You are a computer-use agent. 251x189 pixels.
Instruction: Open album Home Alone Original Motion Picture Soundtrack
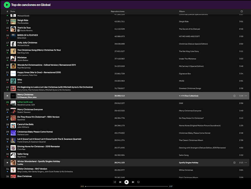point(200,125)
